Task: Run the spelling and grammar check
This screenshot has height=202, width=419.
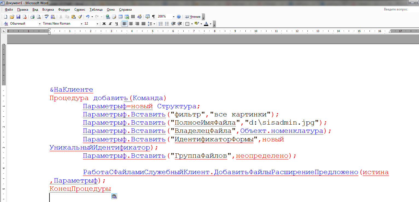Action: pos(47,17)
